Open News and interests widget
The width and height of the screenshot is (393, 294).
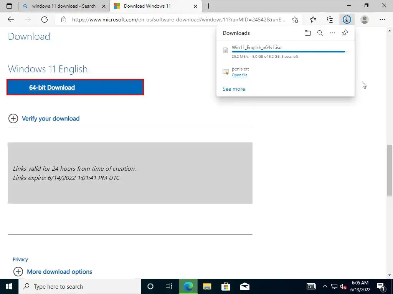click(x=311, y=286)
